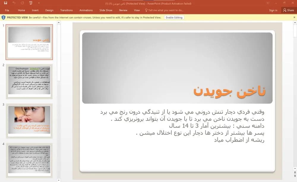Click the Share button
The width and height of the screenshot is (297, 182).
click(x=288, y=10)
